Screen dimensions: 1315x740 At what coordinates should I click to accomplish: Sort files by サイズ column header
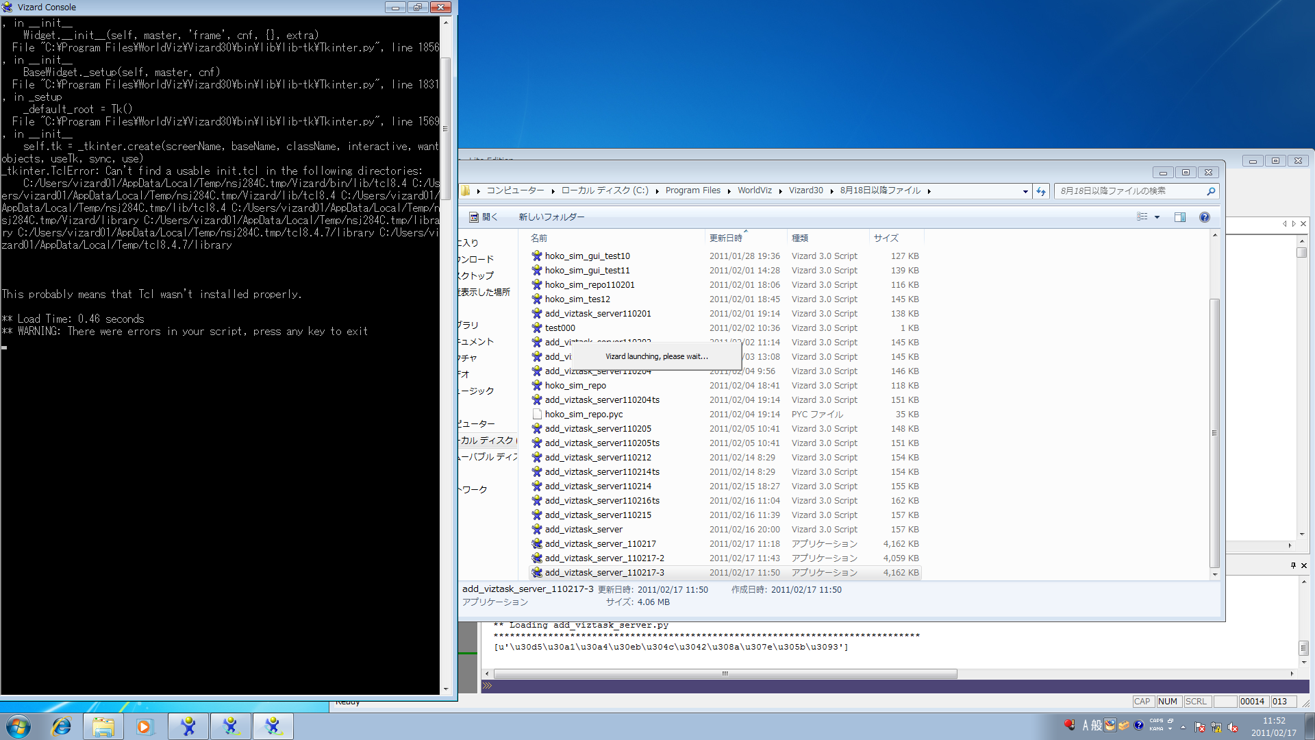point(886,238)
